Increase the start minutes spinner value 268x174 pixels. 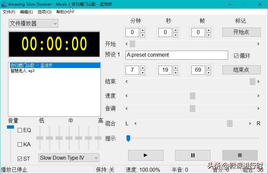[x=142, y=30]
